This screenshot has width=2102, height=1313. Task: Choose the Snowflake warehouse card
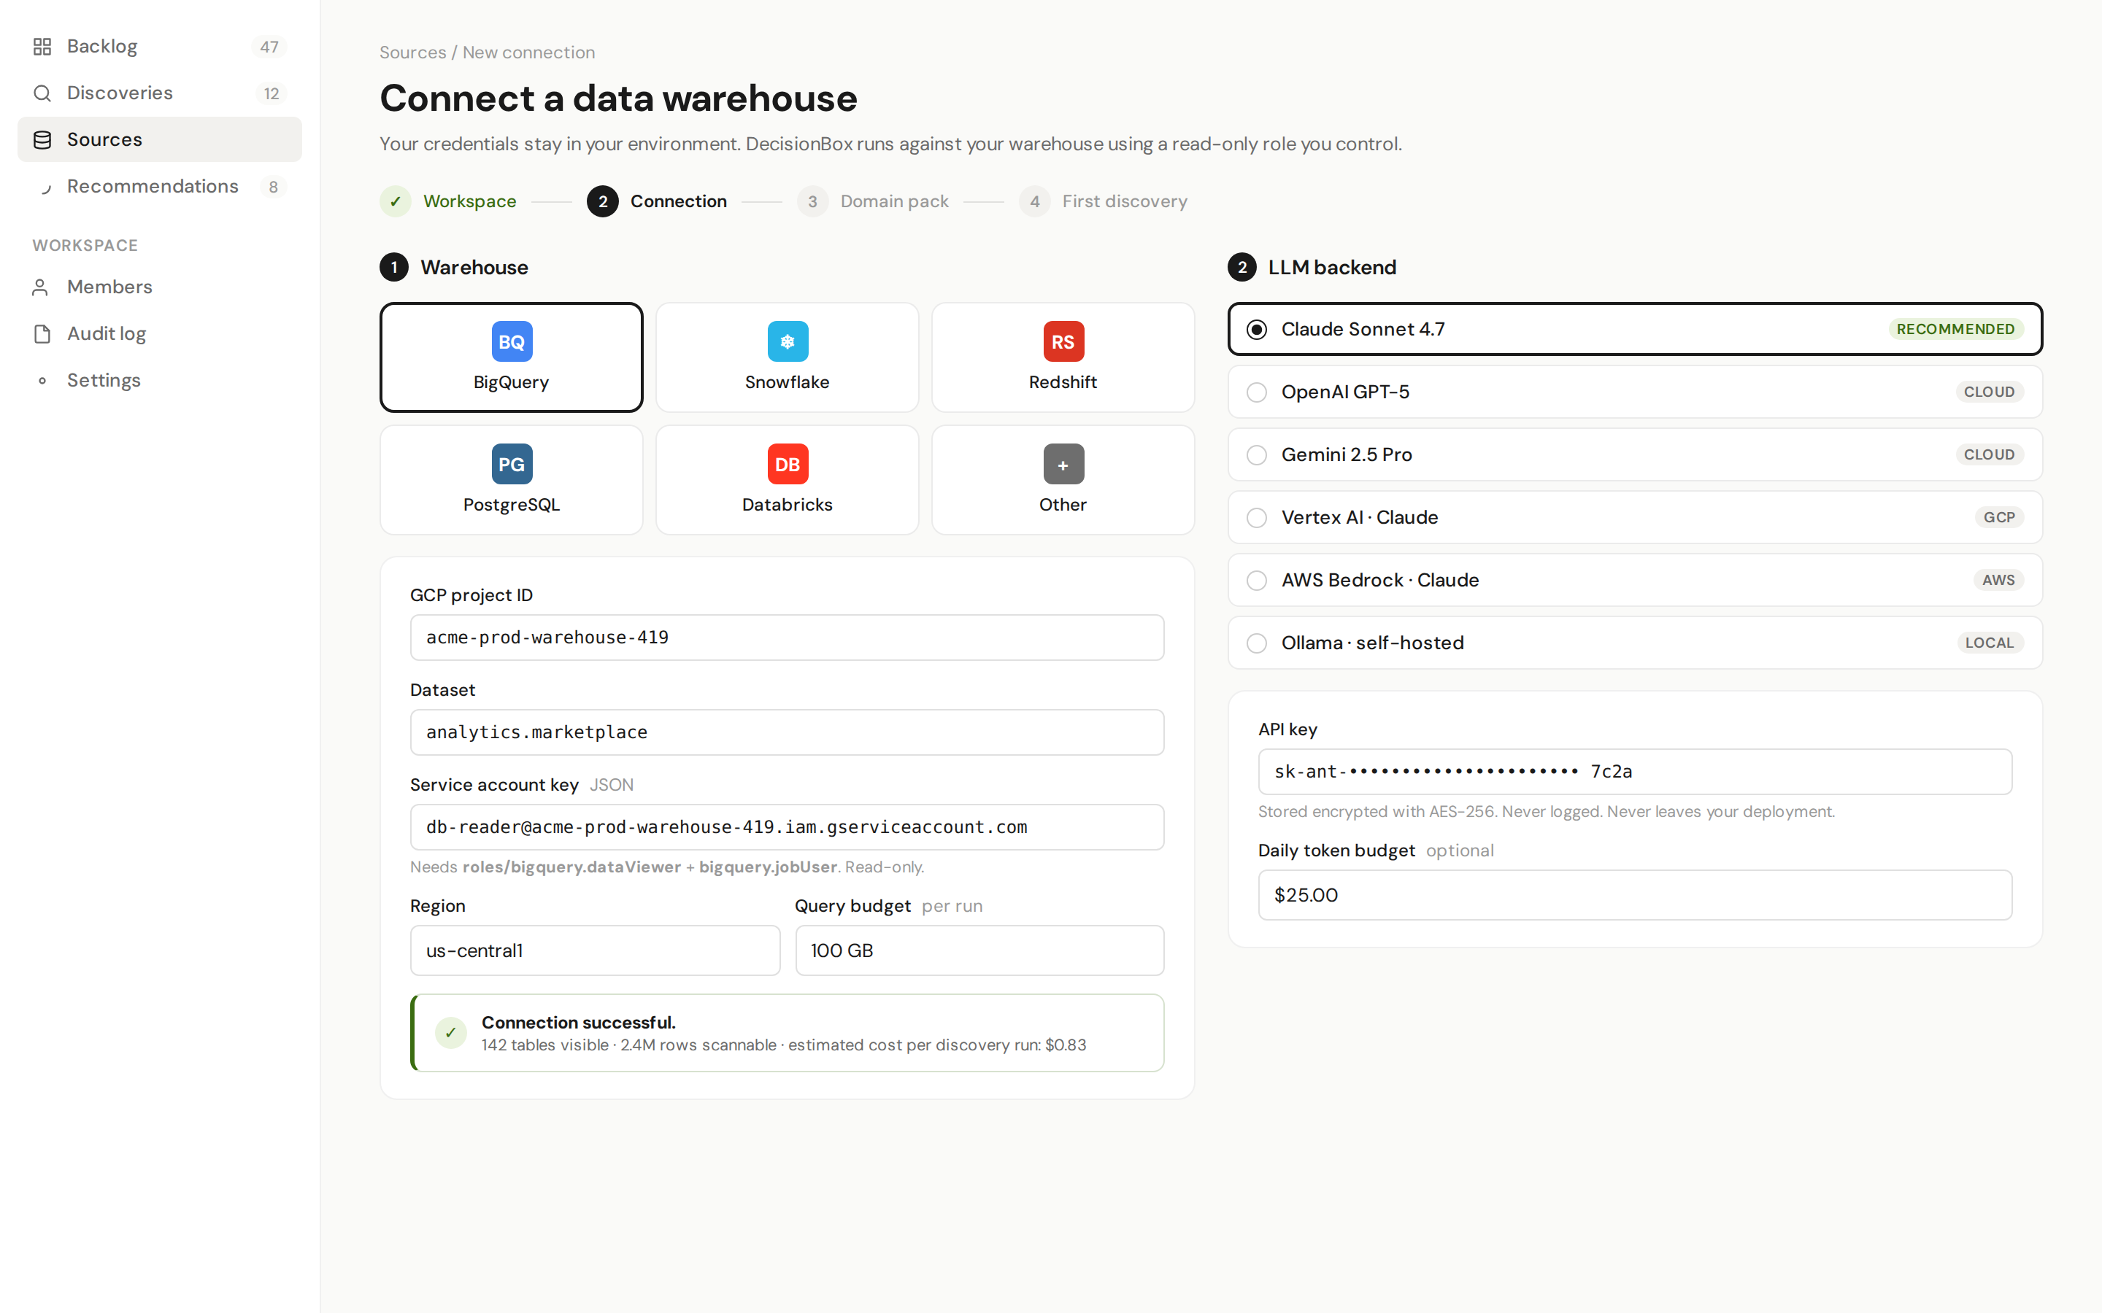[x=787, y=357]
